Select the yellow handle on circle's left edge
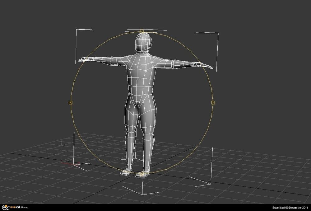 71,102
